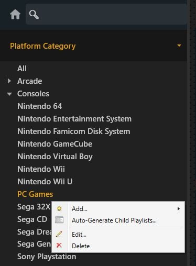Expand the Arcade tree node
This screenshot has height=266, width=196.
(9, 81)
